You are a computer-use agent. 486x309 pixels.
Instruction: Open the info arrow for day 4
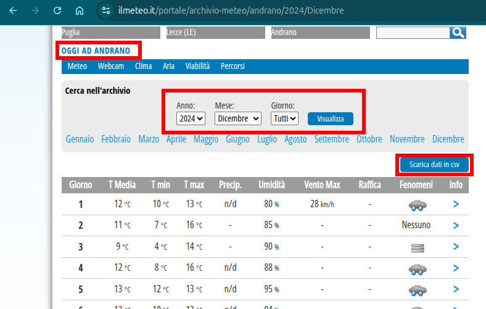[456, 268]
